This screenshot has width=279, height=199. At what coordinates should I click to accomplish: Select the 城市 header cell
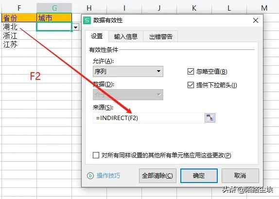pyautogui.click(x=54, y=18)
